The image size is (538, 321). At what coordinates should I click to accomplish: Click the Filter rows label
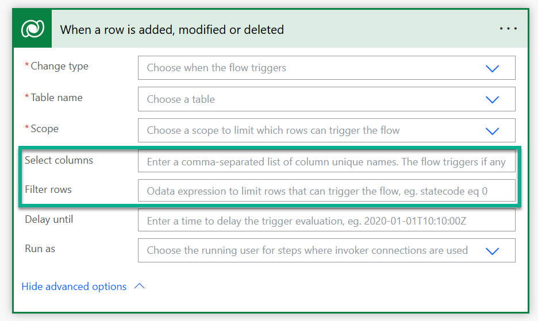(48, 189)
